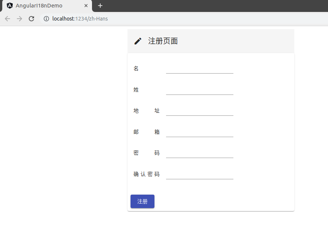
Task: Click the 地址 address input field
Action: point(199,114)
